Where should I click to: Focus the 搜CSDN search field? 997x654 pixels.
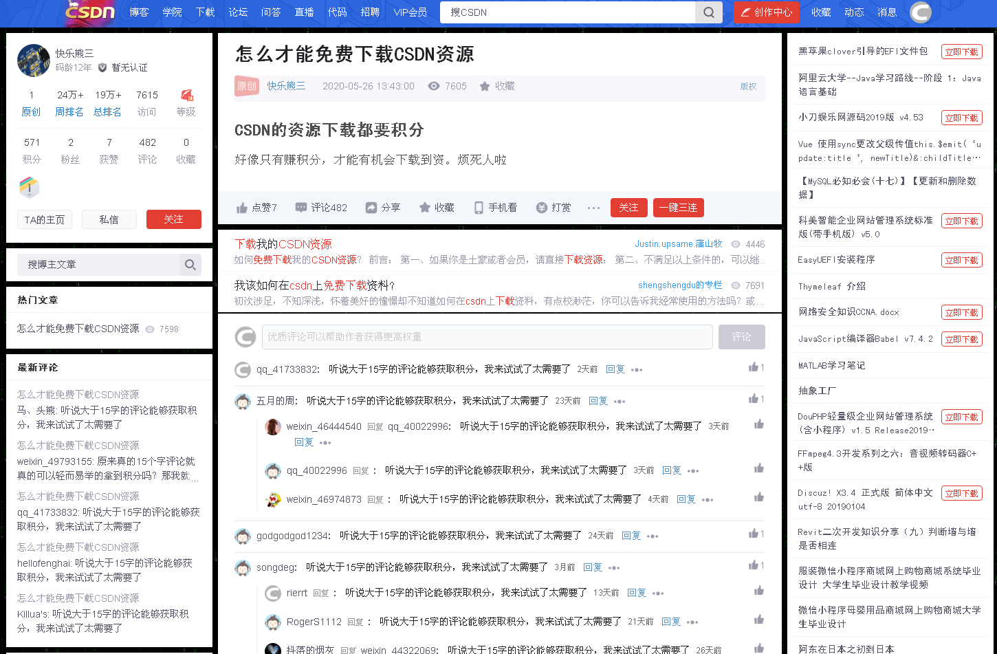pos(568,12)
